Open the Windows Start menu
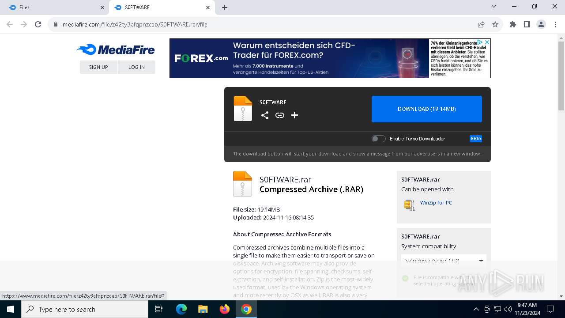565x318 pixels. [11, 309]
